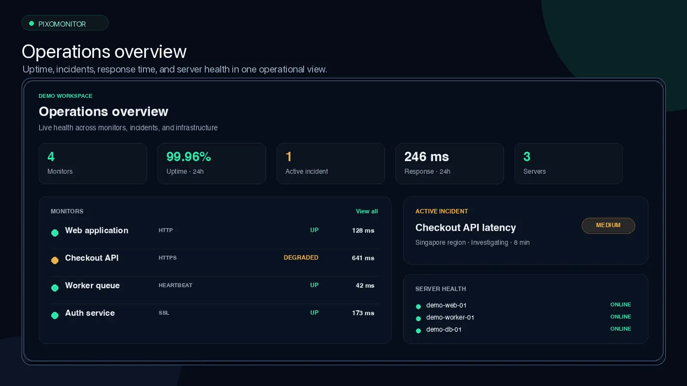
Task: Click the PIXOMONITOR brand pill
Action: pos(65,23)
